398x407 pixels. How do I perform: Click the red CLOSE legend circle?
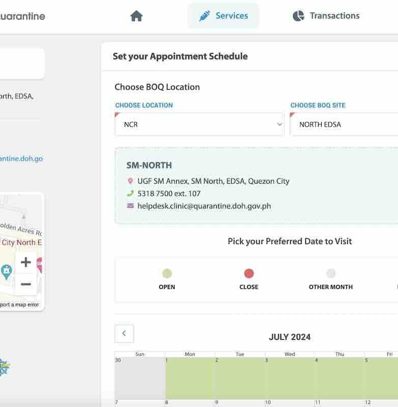click(249, 274)
